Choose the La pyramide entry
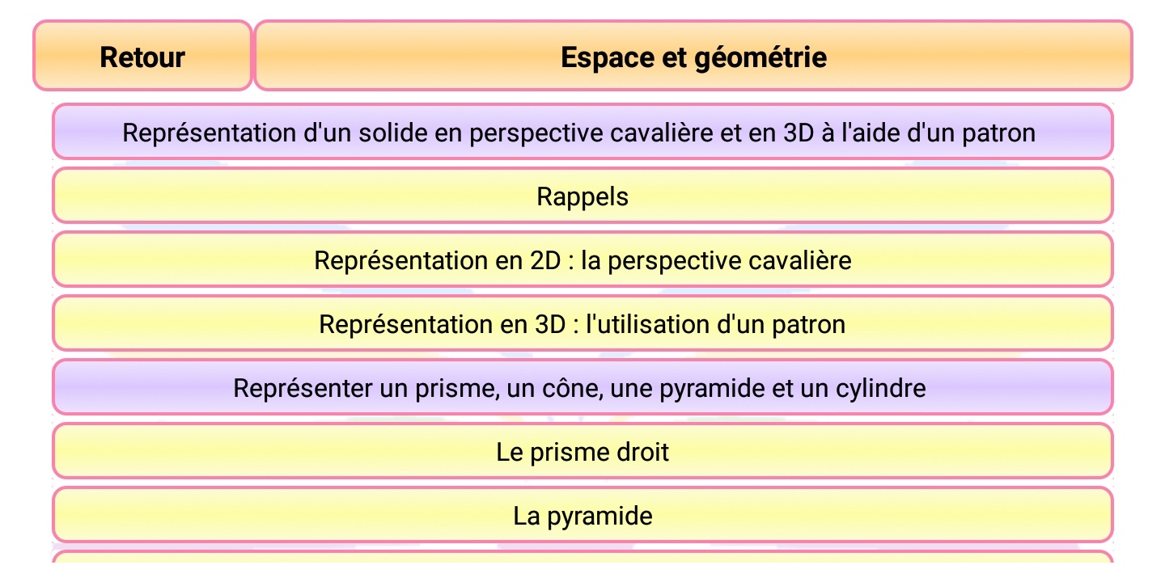This screenshot has height=582, width=1165. [582, 515]
